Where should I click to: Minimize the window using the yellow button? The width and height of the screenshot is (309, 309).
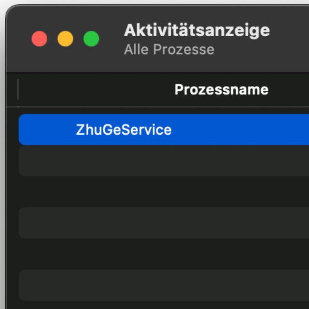coord(65,39)
